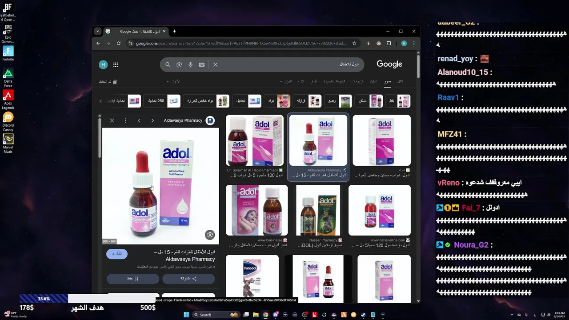
Task: Switch to the تسوّق (Shopping) tab
Action: [x=374, y=81]
